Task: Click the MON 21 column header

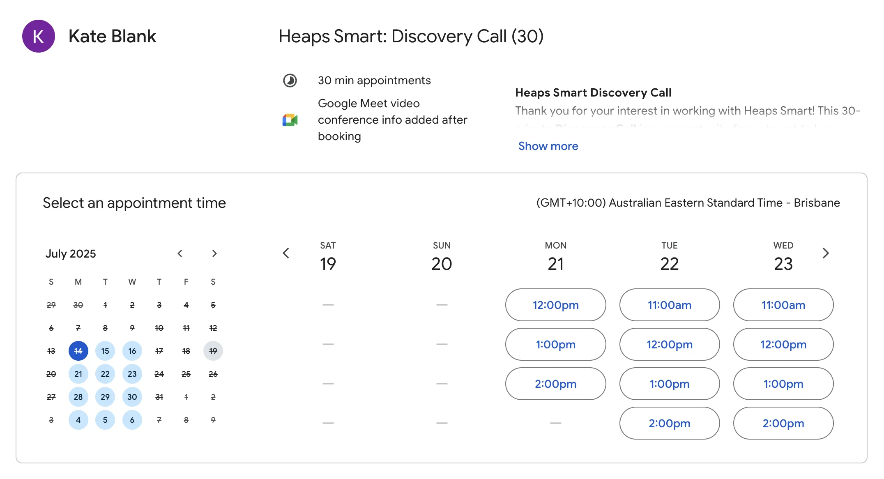Action: click(555, 257)
